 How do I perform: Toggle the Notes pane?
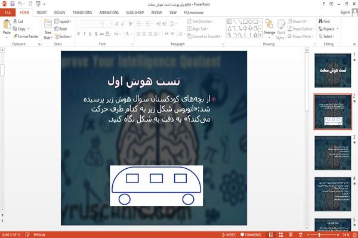tap(229, 235)
